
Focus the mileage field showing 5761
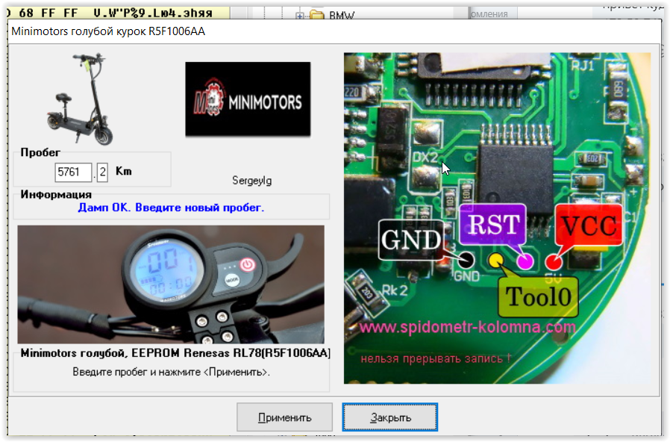[73, 172]
